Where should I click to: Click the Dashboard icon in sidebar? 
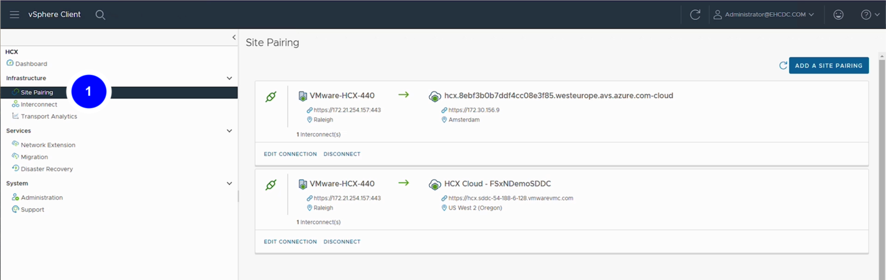click(10, 63)
